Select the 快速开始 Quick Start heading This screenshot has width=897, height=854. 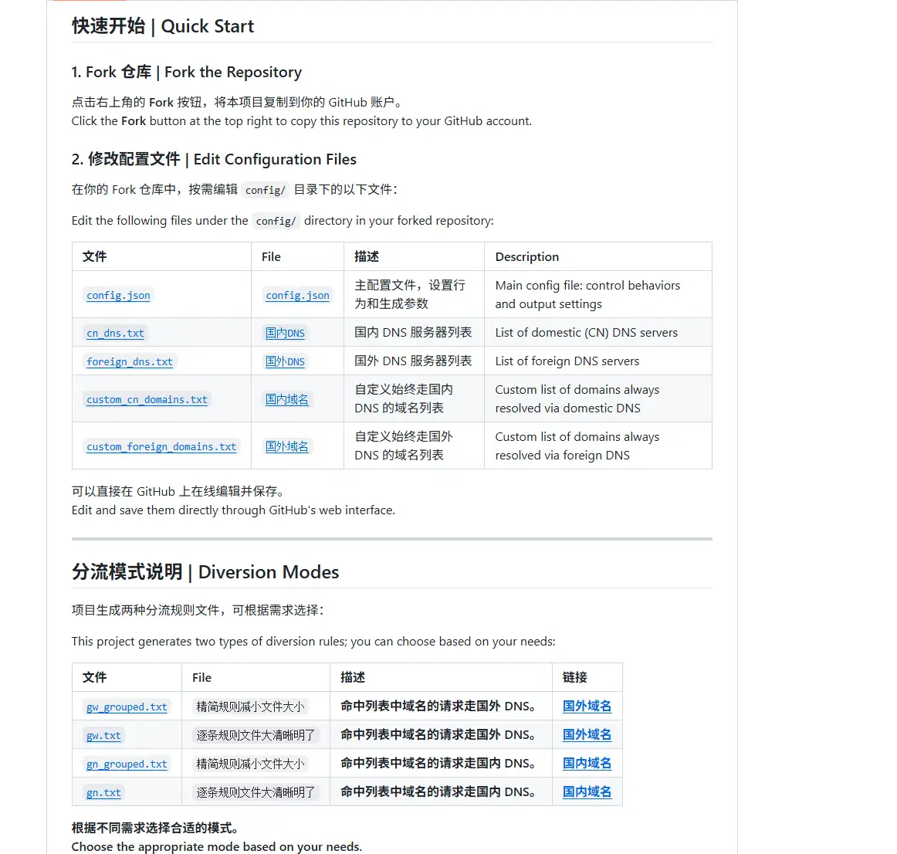[x=163, y=26]
